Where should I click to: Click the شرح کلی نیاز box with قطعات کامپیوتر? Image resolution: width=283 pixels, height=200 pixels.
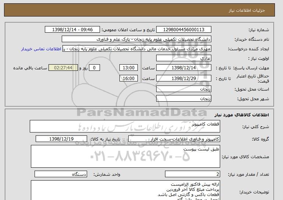(x=125, y=127)
